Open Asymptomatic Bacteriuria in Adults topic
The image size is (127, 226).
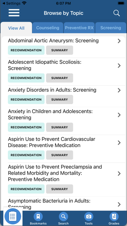coord(63,204)
